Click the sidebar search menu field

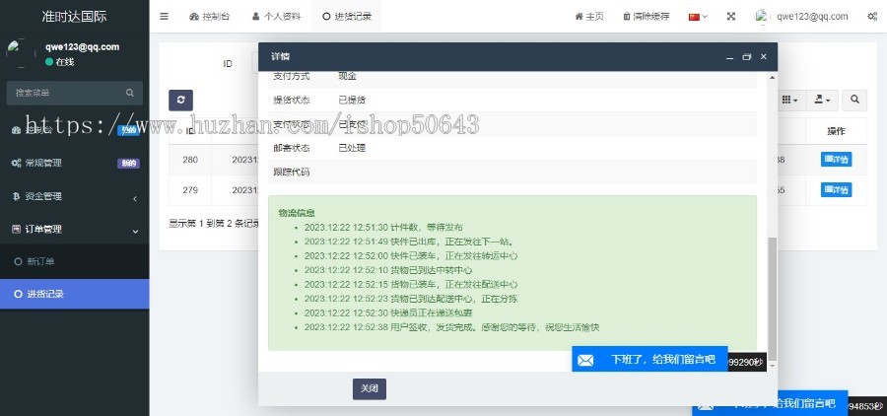pyautogui.click(x=74, y=93)
